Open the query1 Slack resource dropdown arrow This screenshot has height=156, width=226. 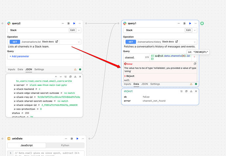pyautogui.click(x=195, y=30)
